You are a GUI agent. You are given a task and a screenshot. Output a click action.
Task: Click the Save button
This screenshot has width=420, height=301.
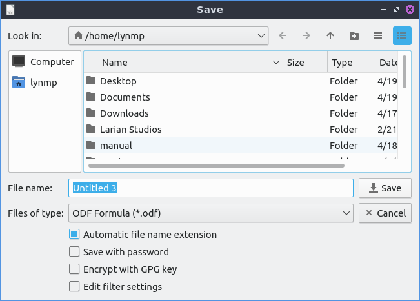click(385, 188)
